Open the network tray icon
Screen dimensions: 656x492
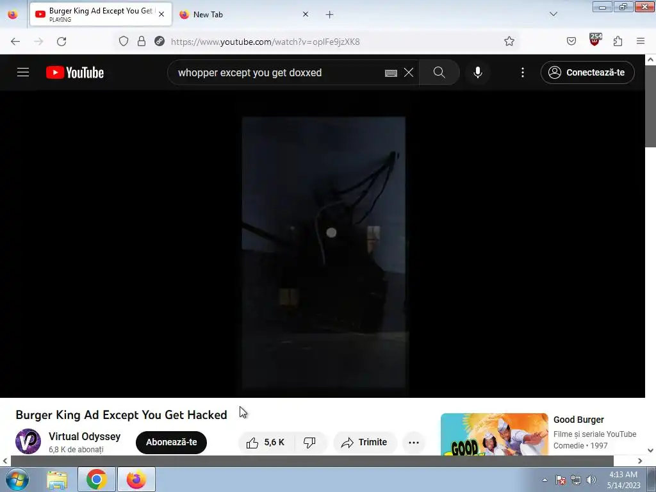point(576,480)
